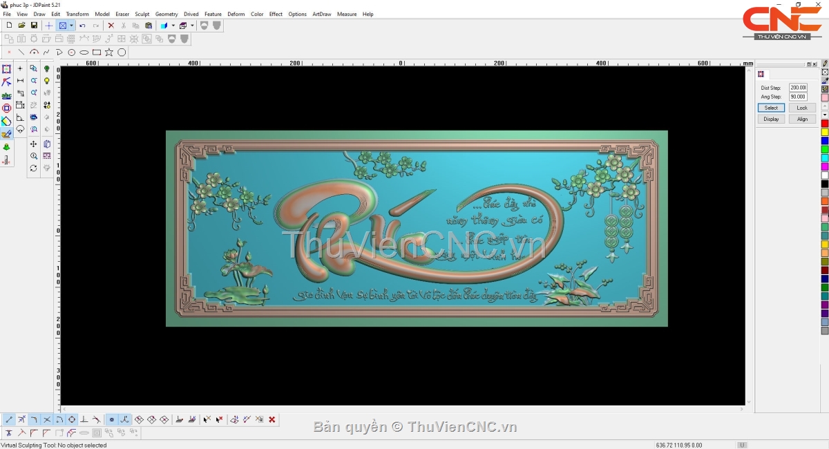829x449 pixels.
Task: Click the undo arrow icon
Action: (82, 26)
